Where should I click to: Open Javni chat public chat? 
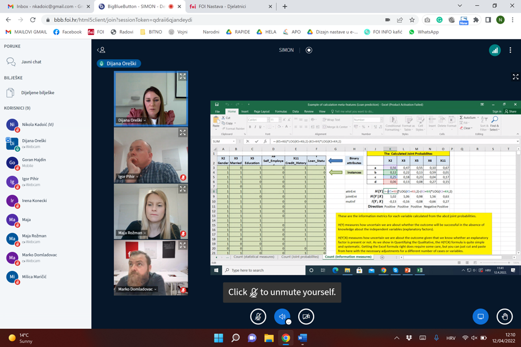[x=31, y=62]
